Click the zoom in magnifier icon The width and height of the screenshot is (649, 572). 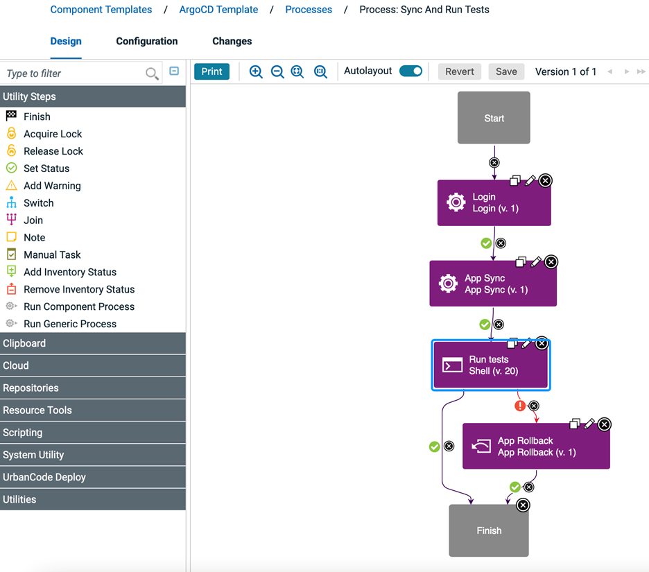point(256,71)
